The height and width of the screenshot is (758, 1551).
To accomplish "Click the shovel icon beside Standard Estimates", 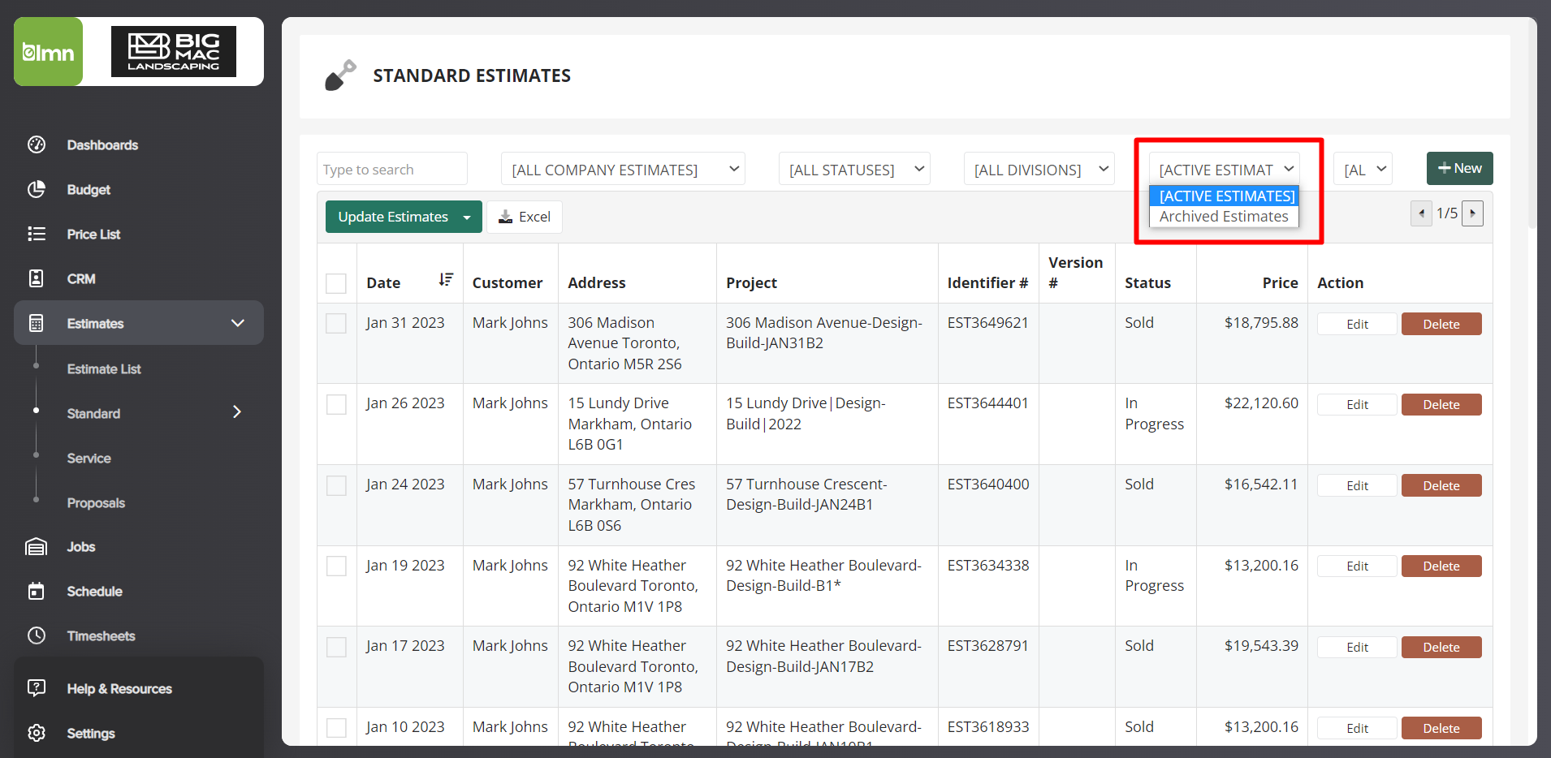I will point(341,75).
